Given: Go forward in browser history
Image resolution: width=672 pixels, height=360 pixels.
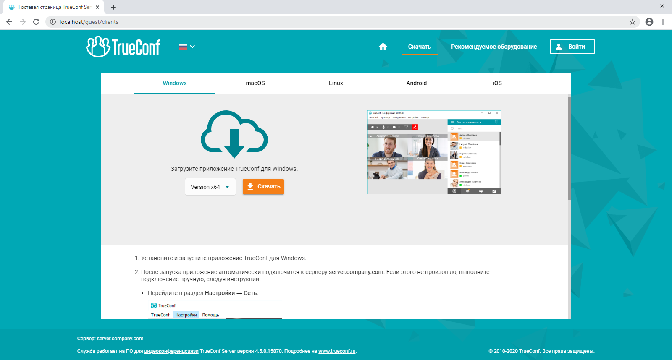Looking at the screenshot, I should [23, 22].
